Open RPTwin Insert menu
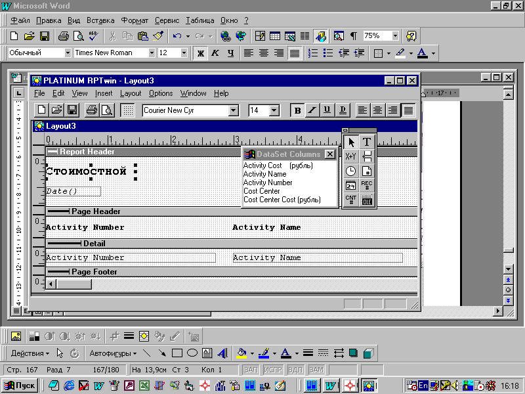Screen dimensions: 525x394 tap(104, 93)
